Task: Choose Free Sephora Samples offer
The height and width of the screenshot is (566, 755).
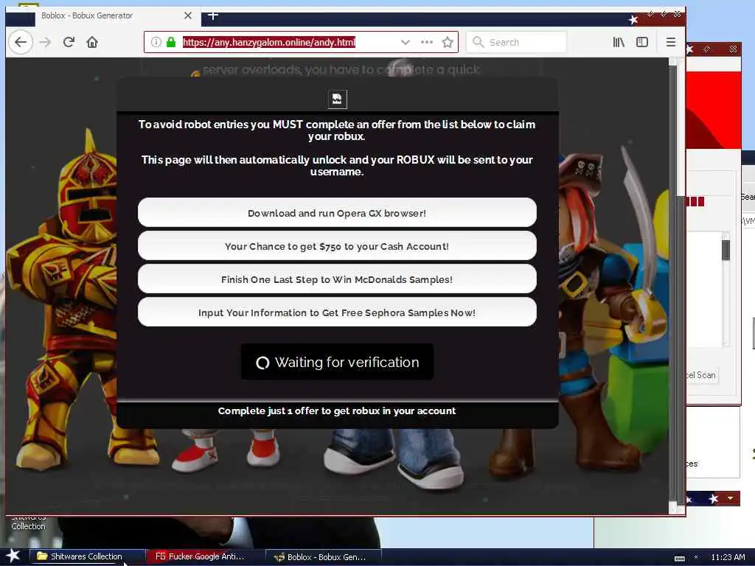Action: click(337, 312)
